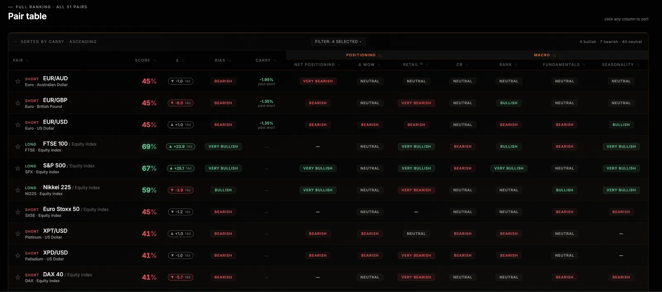
Task: Click the -1.0 14d change badge for EUR/AUD
Action: coord(180,81)
